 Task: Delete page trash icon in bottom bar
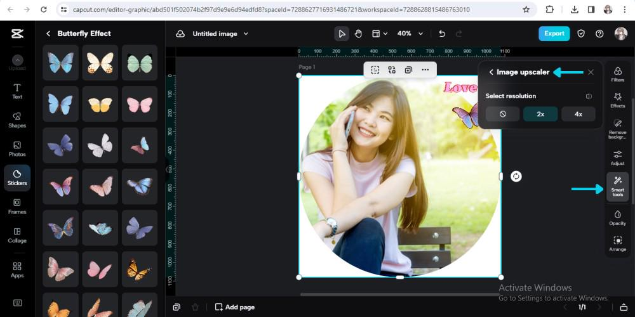[x=195, y=307]
